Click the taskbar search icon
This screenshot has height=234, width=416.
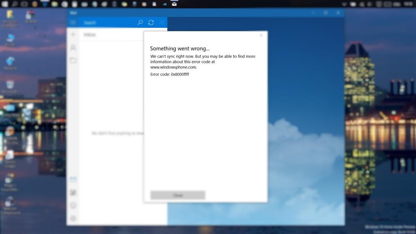coord(15,4)
